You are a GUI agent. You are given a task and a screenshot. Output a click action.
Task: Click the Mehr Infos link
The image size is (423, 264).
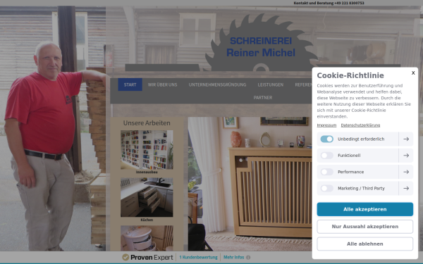233,257
